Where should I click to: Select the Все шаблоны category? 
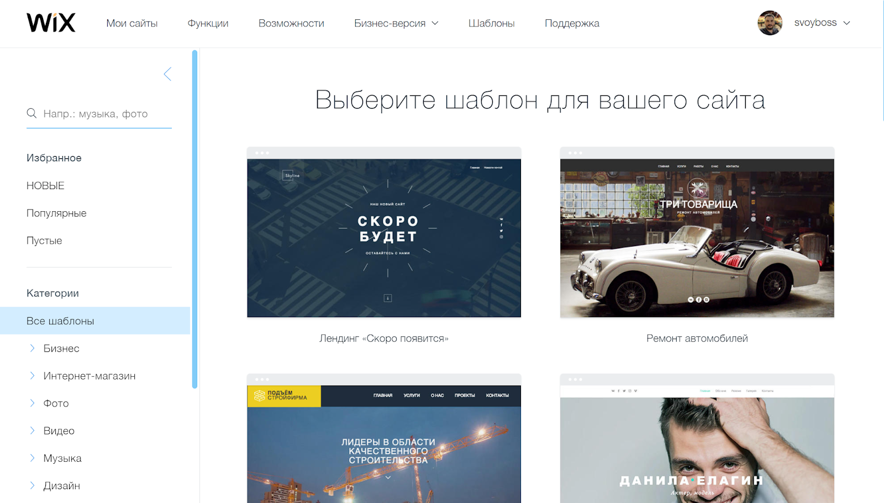tap(95, 320)
